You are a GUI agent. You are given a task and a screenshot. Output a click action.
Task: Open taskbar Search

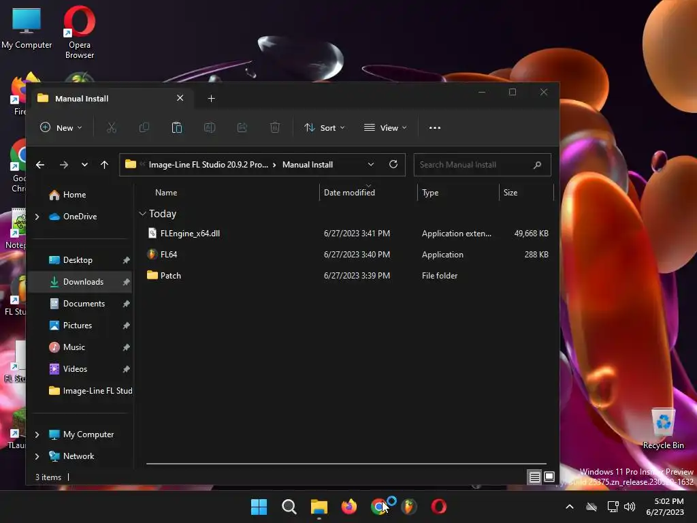[x=289, y=507]
